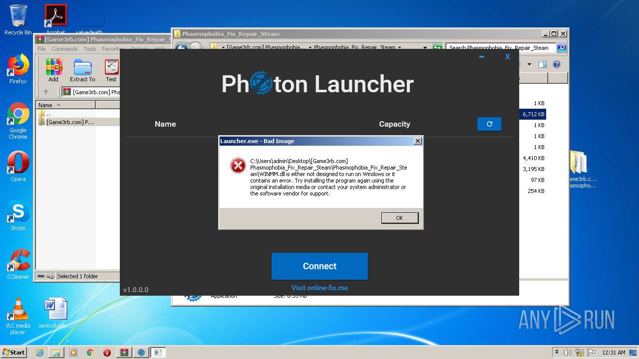Click OK in the Bad Image dialog
This screenshot has width=639, height=359.
click(399, 218)
